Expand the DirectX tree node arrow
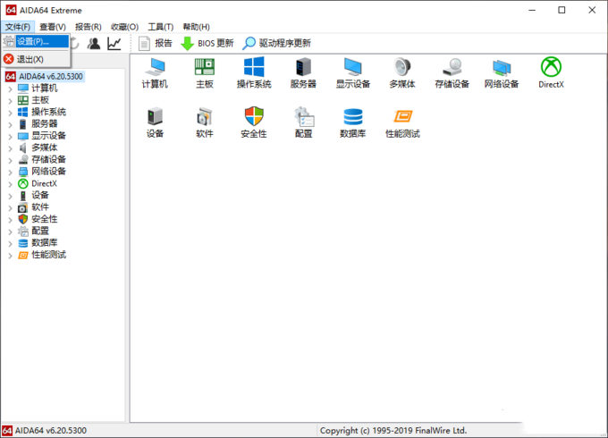 [x=11, y=184]
